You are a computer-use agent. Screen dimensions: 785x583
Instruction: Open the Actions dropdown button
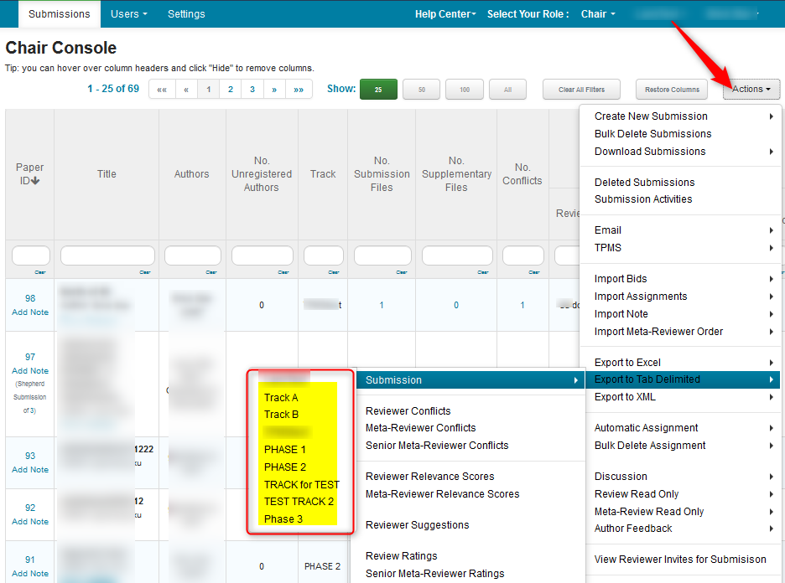point(751,90)
